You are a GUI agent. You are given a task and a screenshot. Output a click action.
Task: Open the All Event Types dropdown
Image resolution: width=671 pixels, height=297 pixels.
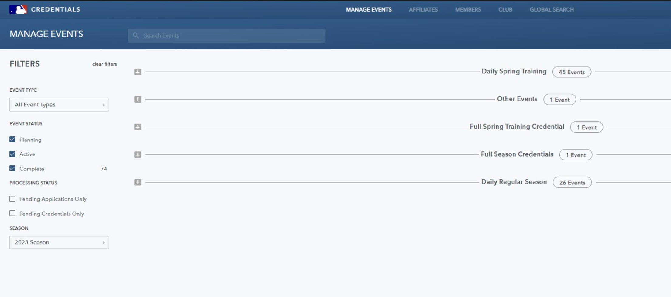tap(59, 105)
